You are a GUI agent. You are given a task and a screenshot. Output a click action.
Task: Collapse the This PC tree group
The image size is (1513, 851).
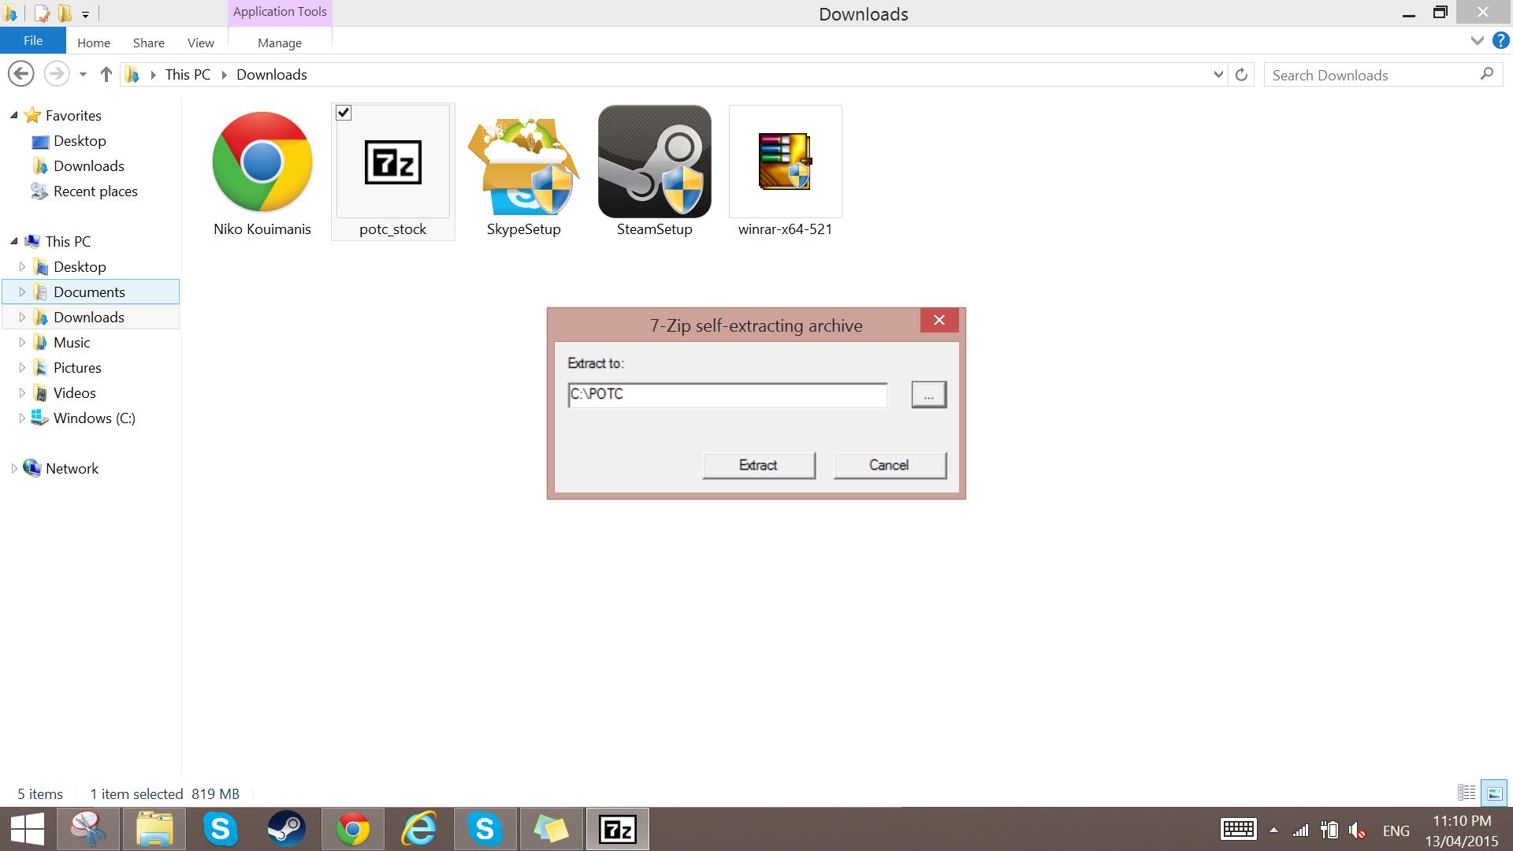point(14,241)
